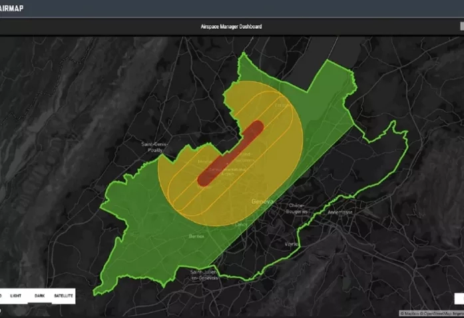The height and width of the screenshot is (318, 464).
Task: Enable the Satellite map view
Action: pyautogui.click(x=63, y=295)
